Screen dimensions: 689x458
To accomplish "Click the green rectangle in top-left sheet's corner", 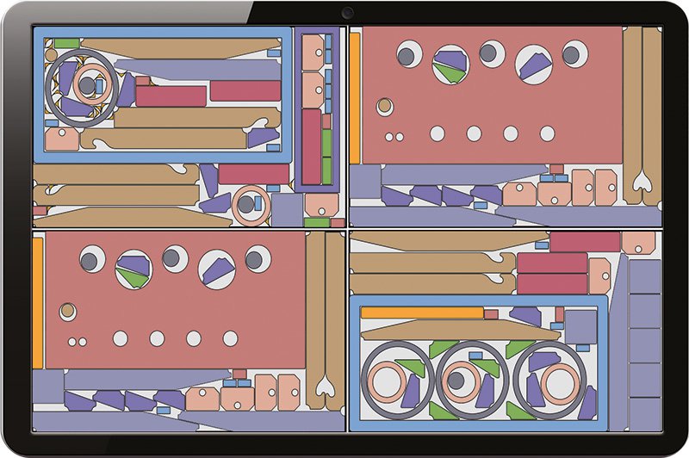I will click(66, 43).
